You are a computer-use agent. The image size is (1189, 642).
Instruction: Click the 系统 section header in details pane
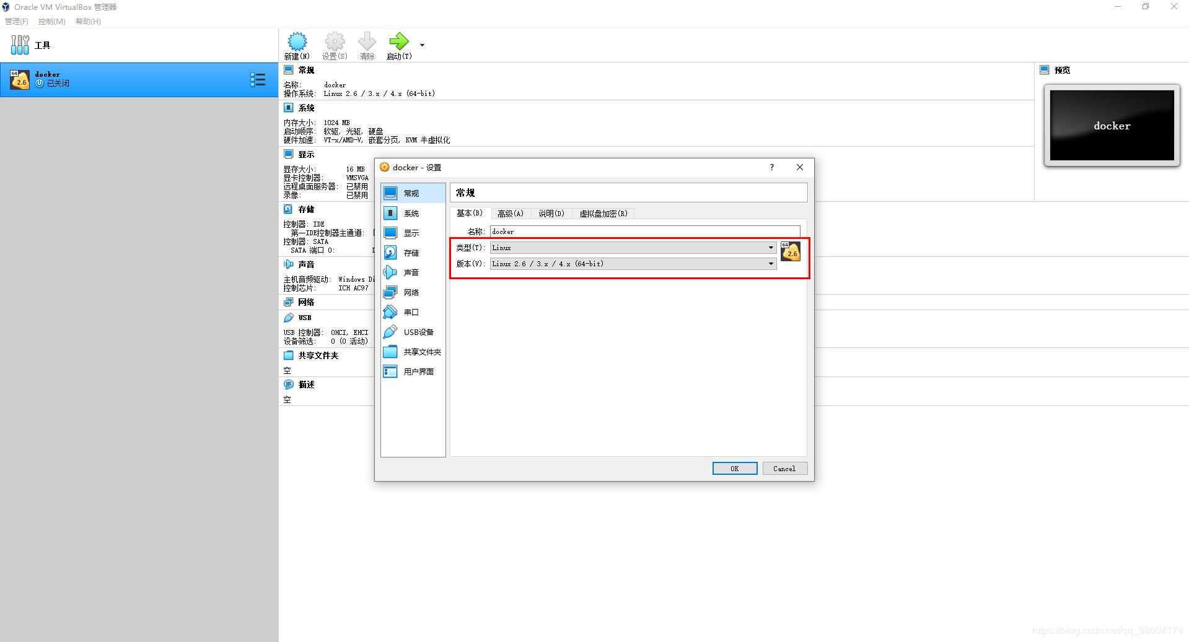pyautogui.click(x=306, y=108)
